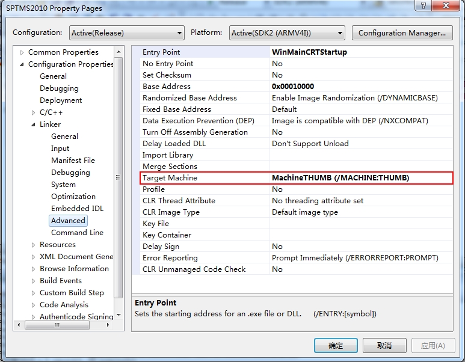Select the Delay Sign property row

[297, 247]
